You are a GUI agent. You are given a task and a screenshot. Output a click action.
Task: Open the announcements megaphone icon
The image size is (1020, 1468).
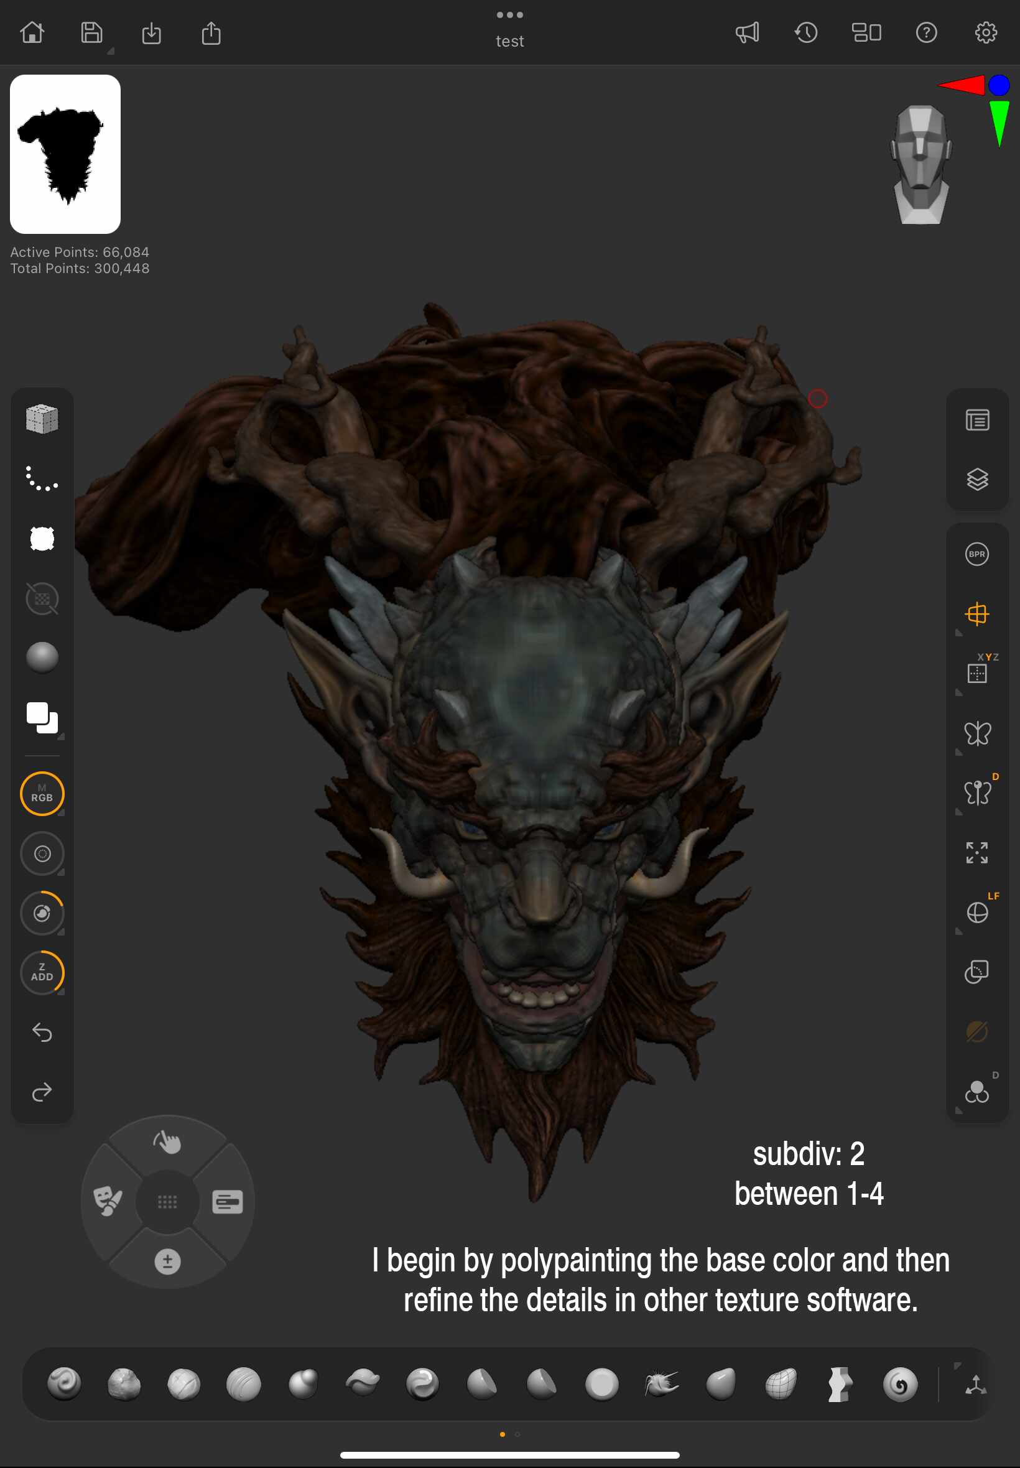[746, 32]
